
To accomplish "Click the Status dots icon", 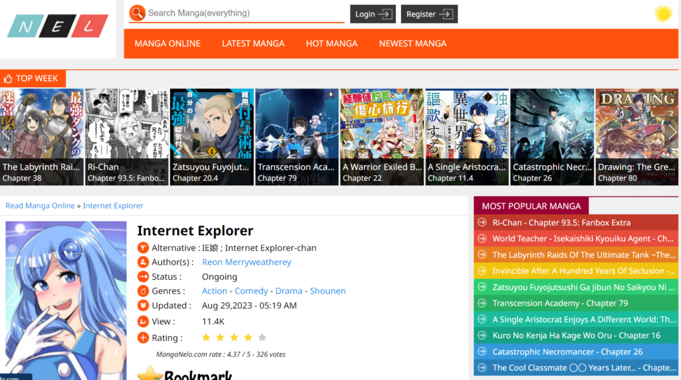I will click(x=143, y=277).
